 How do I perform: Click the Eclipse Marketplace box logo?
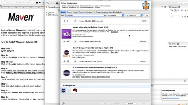[x=146, y=5]
